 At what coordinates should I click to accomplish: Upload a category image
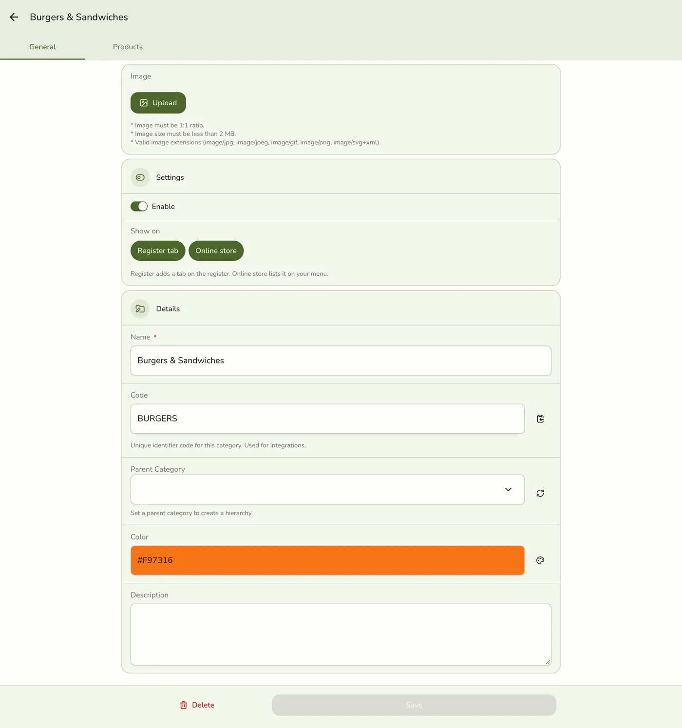[x=158, y=103]
